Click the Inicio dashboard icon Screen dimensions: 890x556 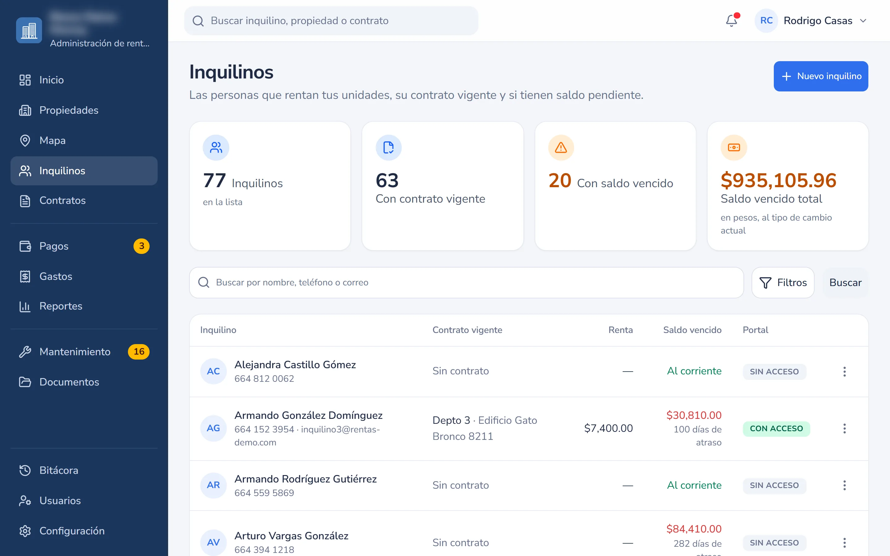(25, 80)
